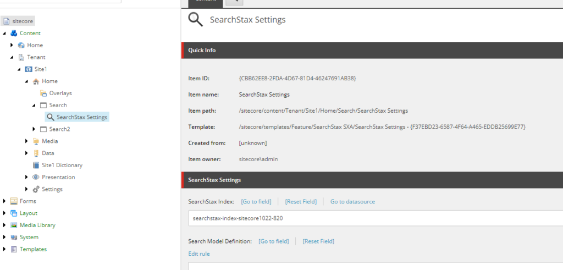
Task: Click the Data node icon
Action: pos(36,153)
